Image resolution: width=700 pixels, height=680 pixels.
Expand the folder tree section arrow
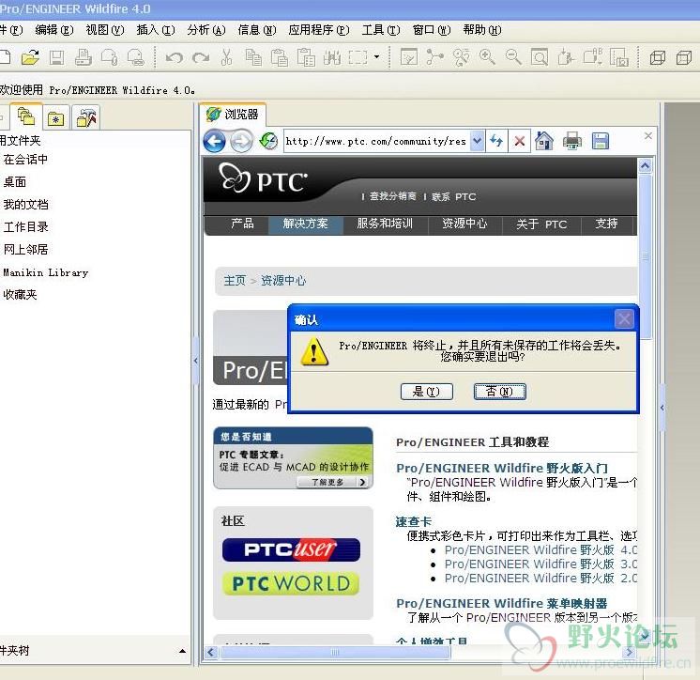182,651
